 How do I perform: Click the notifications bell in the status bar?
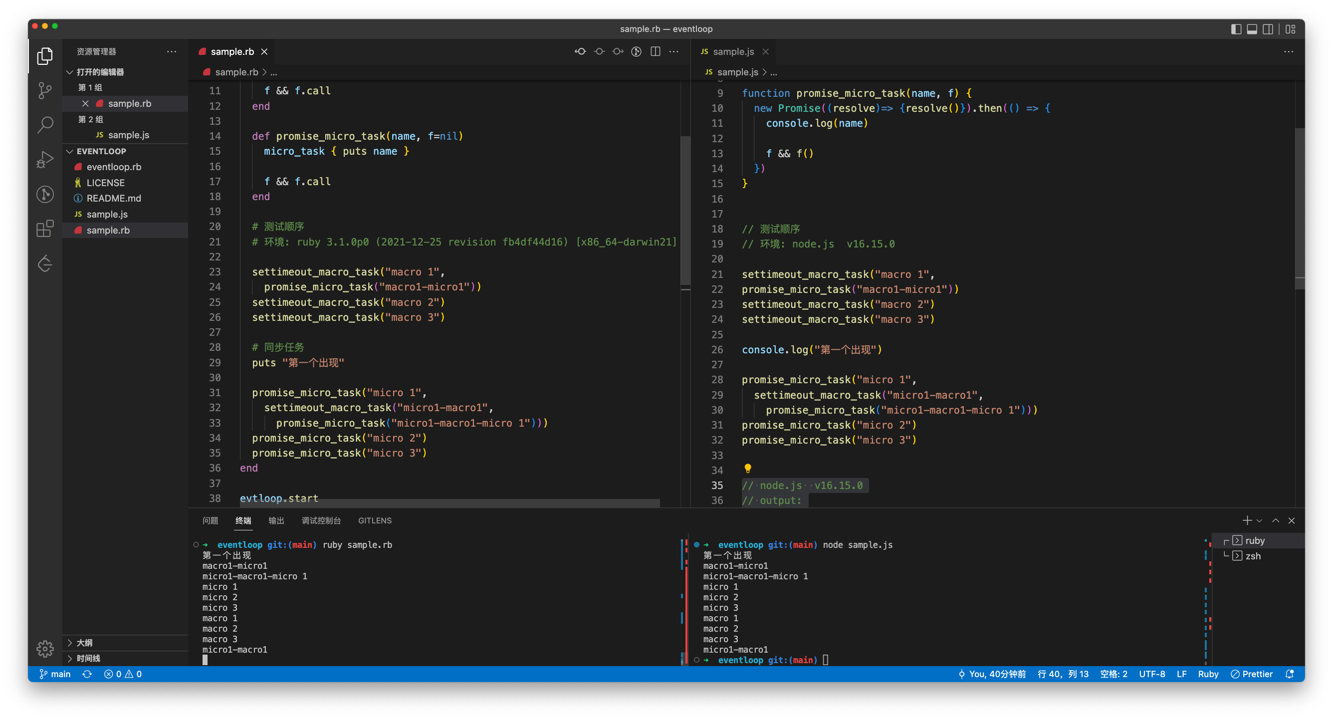(1290, 674)
